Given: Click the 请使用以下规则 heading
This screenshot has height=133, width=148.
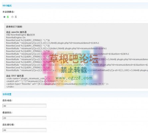Looking at the screenshot, I should click(x=14, y=27).
